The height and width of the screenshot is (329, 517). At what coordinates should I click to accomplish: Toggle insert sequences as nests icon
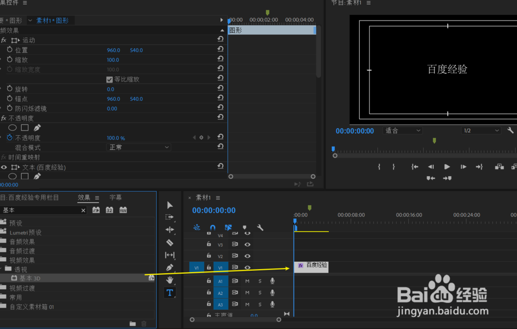197,227
